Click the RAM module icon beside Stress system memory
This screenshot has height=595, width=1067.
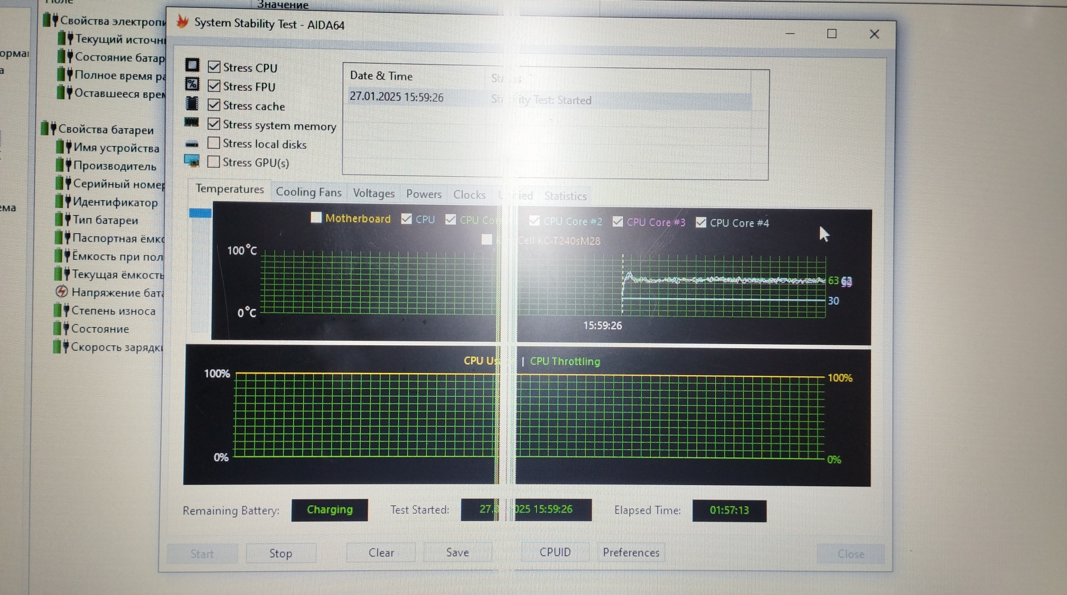(x=192, y=122)
